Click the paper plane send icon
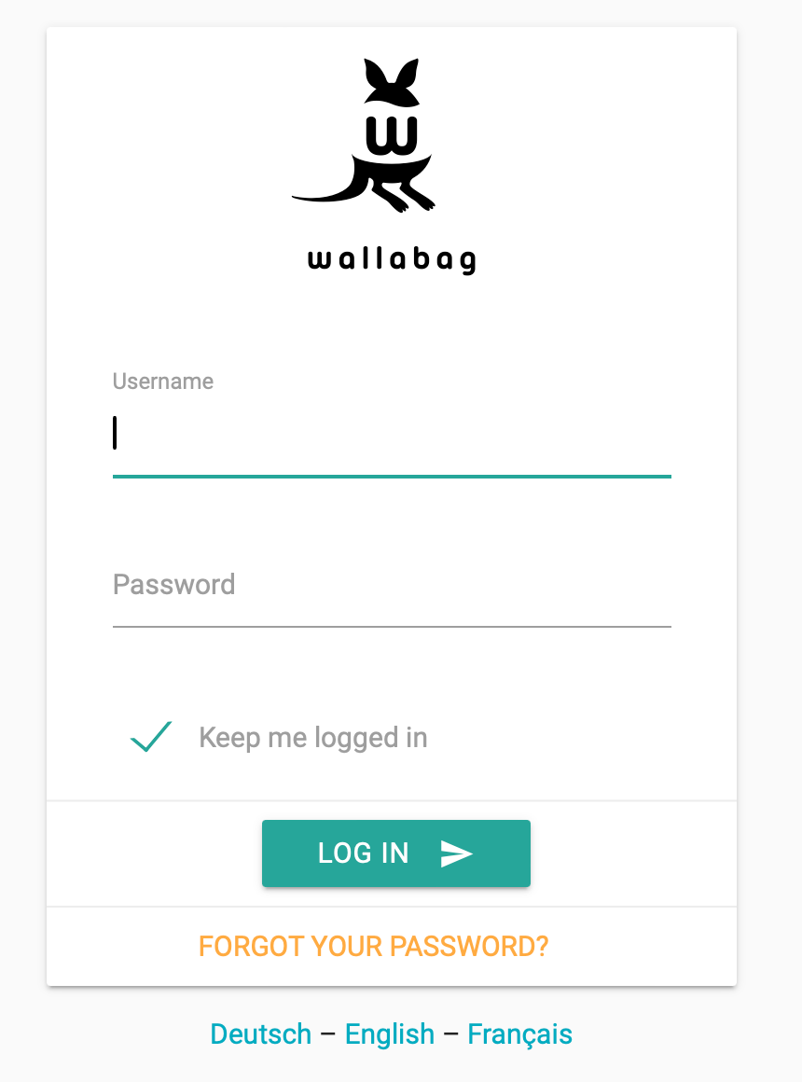 pyautogui.click(x=456, y=853)
